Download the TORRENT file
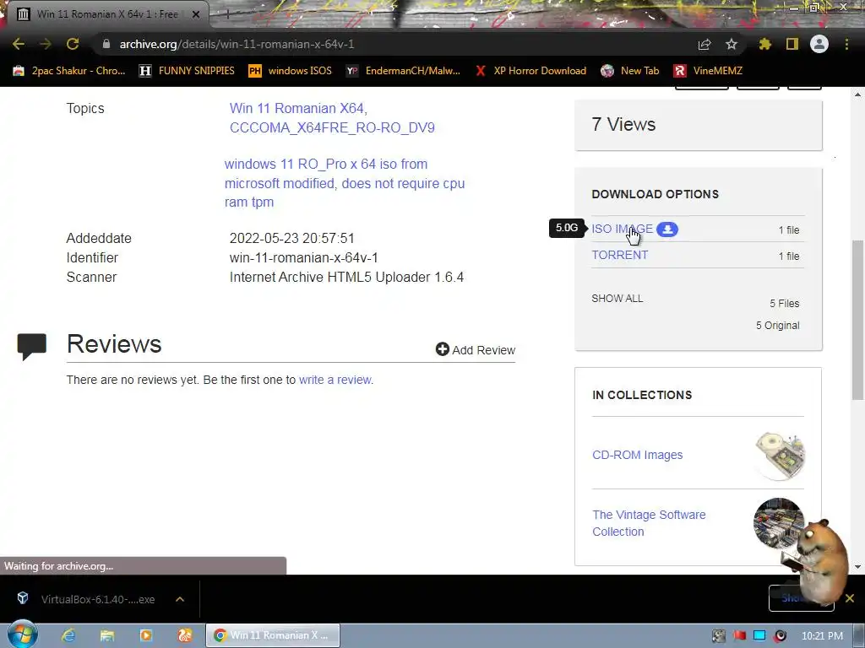The height and width of the screenshot is (648, 865). 619,255
